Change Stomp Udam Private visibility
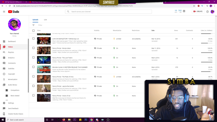Screen dimensions: 217x122 tap(98, 48)
